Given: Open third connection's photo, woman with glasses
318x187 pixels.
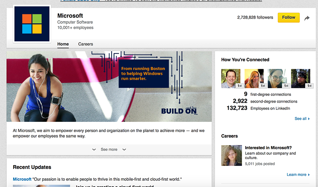Looking at the screenshot, I should pyautogui.click(x=277, y=78).
